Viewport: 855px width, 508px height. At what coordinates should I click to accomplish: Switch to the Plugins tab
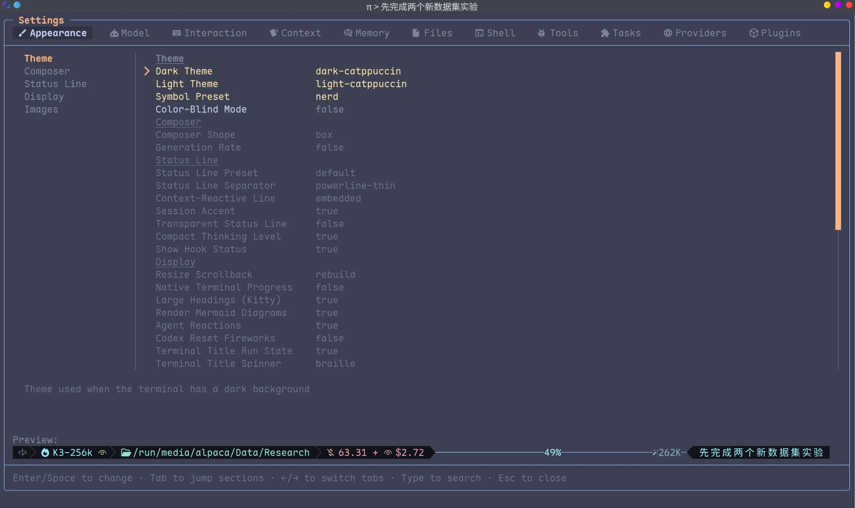[x=775, y=33]
